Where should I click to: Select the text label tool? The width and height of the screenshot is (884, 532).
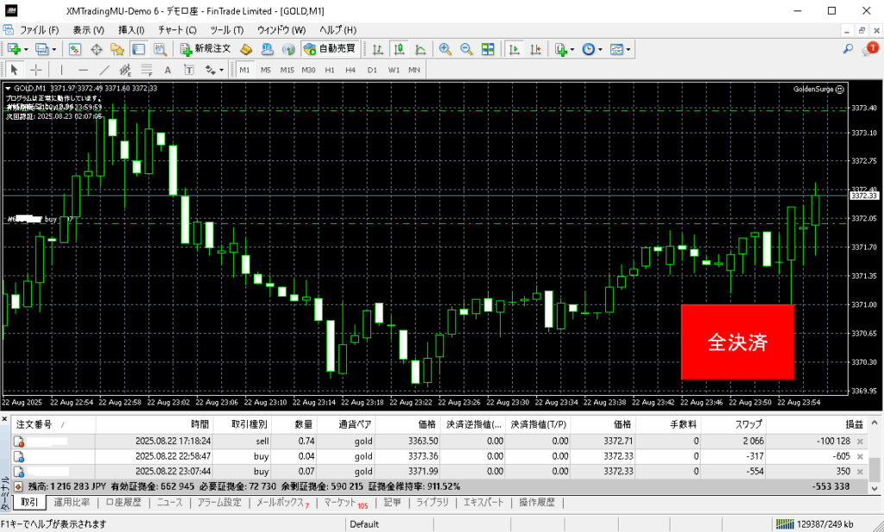(167, 70)
